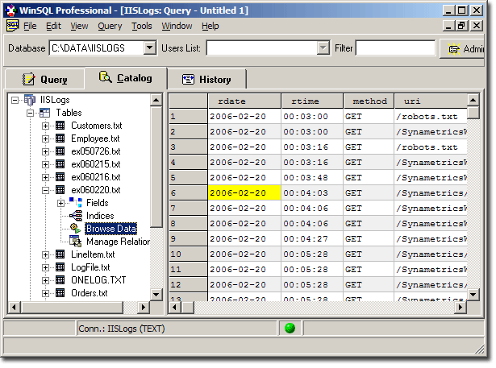Click the 00:04:27 rtime cell

pos(312,239)
